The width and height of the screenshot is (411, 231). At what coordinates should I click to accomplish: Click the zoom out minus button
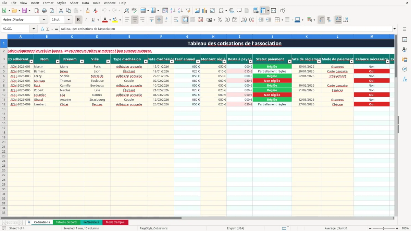(370, 228)
